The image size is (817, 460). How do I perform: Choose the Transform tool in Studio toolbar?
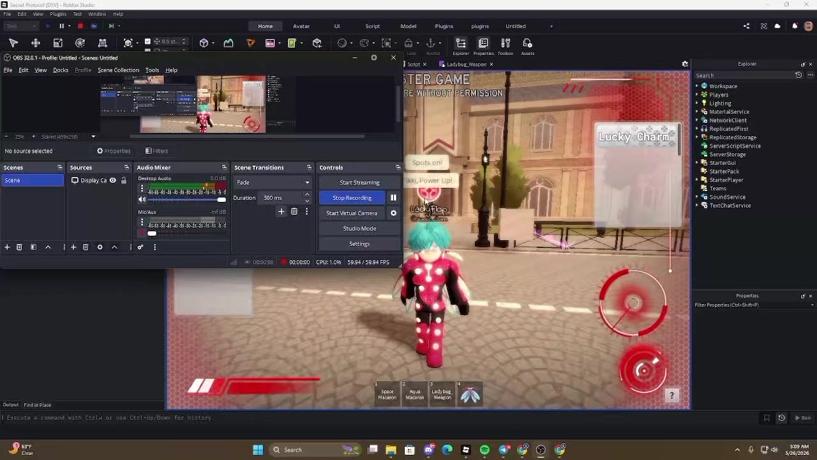[102, 43]
